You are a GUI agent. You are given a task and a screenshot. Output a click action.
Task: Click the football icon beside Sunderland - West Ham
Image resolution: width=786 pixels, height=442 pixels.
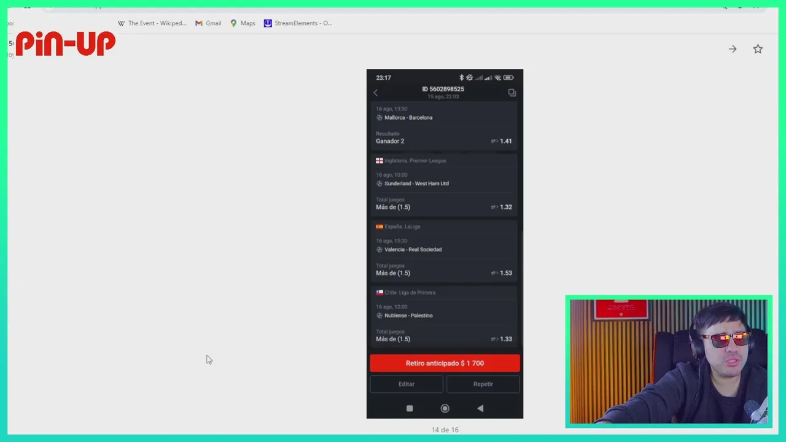(x=379, y=184)
